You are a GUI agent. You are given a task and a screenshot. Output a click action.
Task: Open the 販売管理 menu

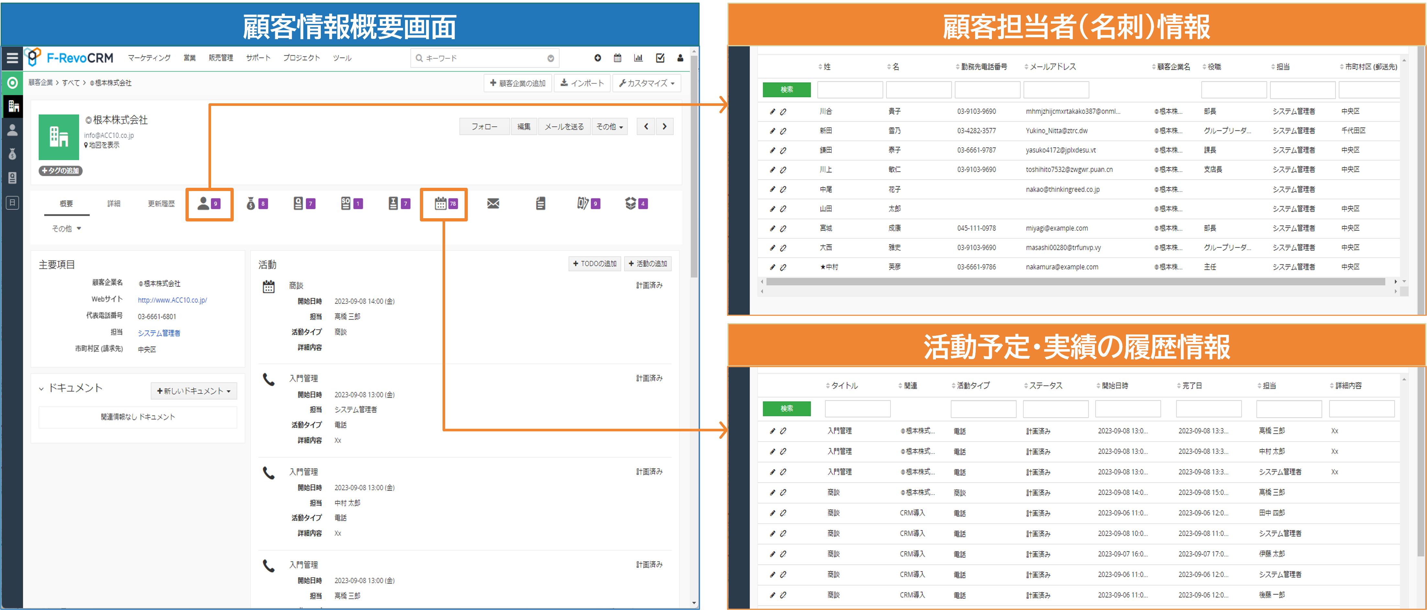(220, 58)
